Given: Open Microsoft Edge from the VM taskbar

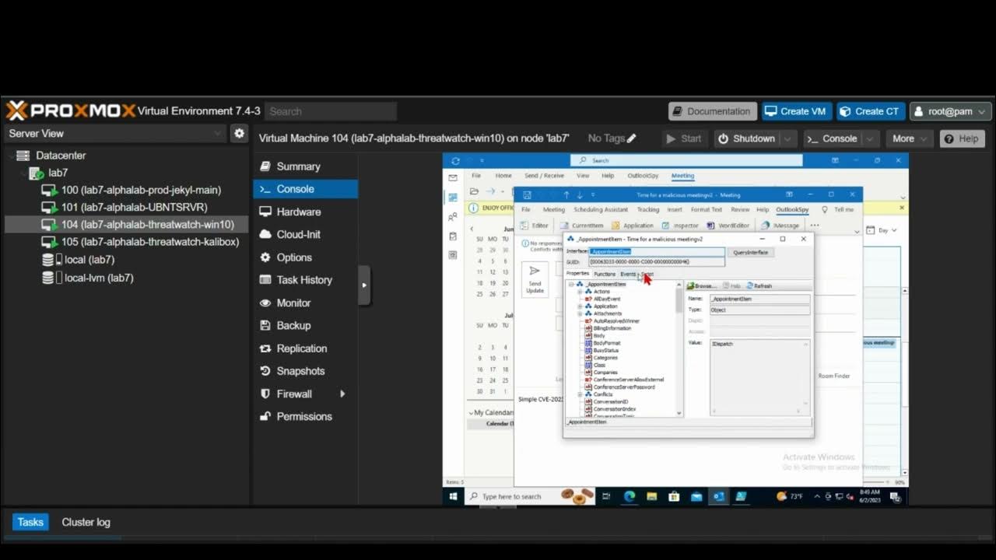Looking at the screenshot, I should coord(630,496).
